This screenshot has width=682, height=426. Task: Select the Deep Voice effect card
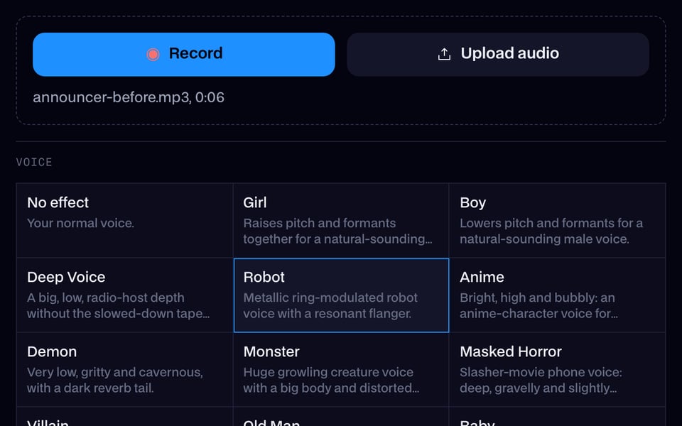pyautogui.click(x=125, y=295)
